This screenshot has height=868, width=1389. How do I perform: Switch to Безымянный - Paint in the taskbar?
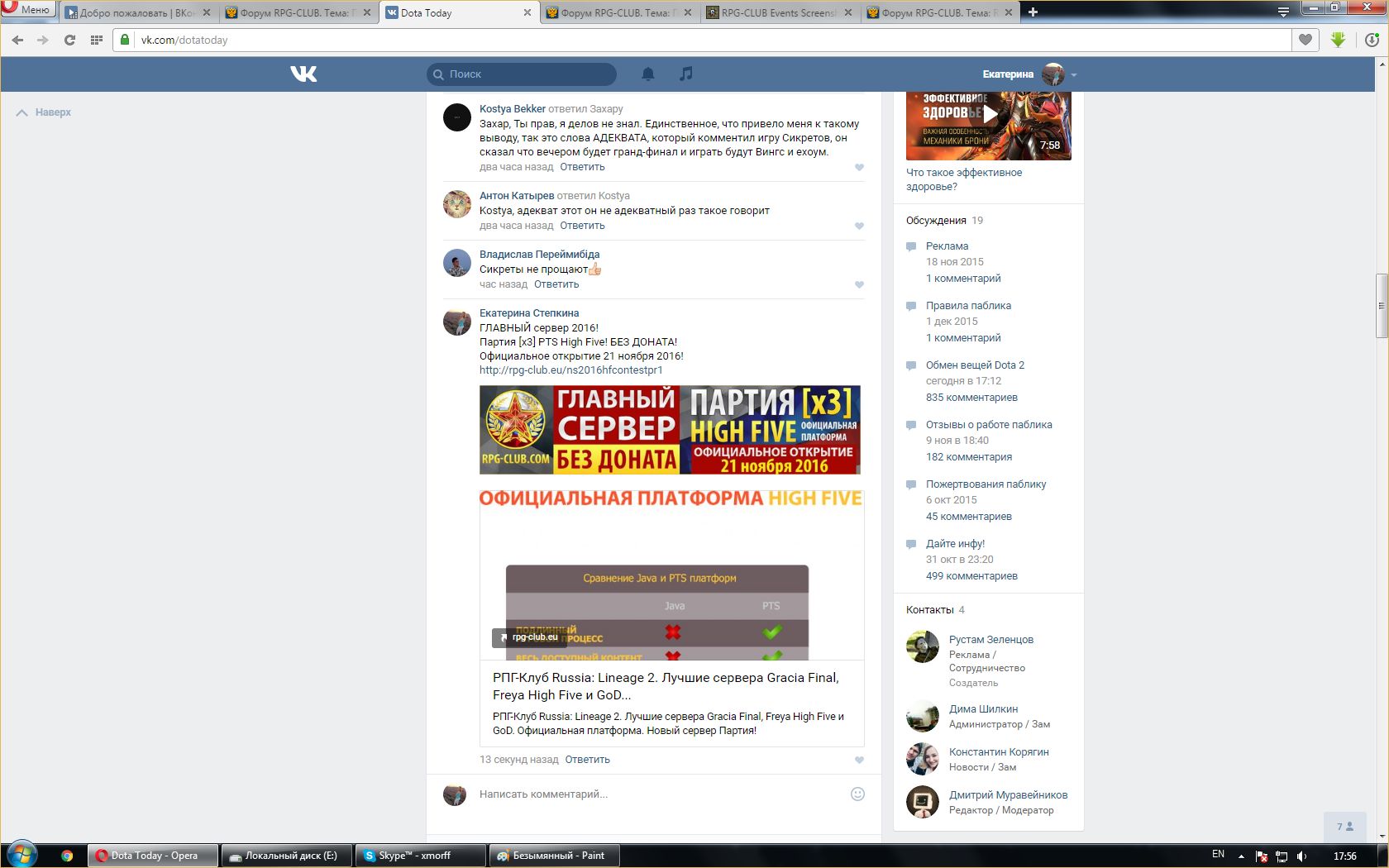pyautogui.click(x=556, y=856)
